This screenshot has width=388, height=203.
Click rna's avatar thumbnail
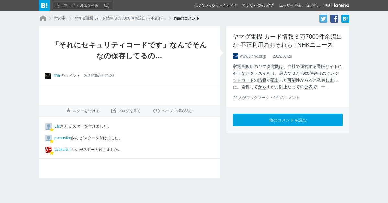pos(48,76)
